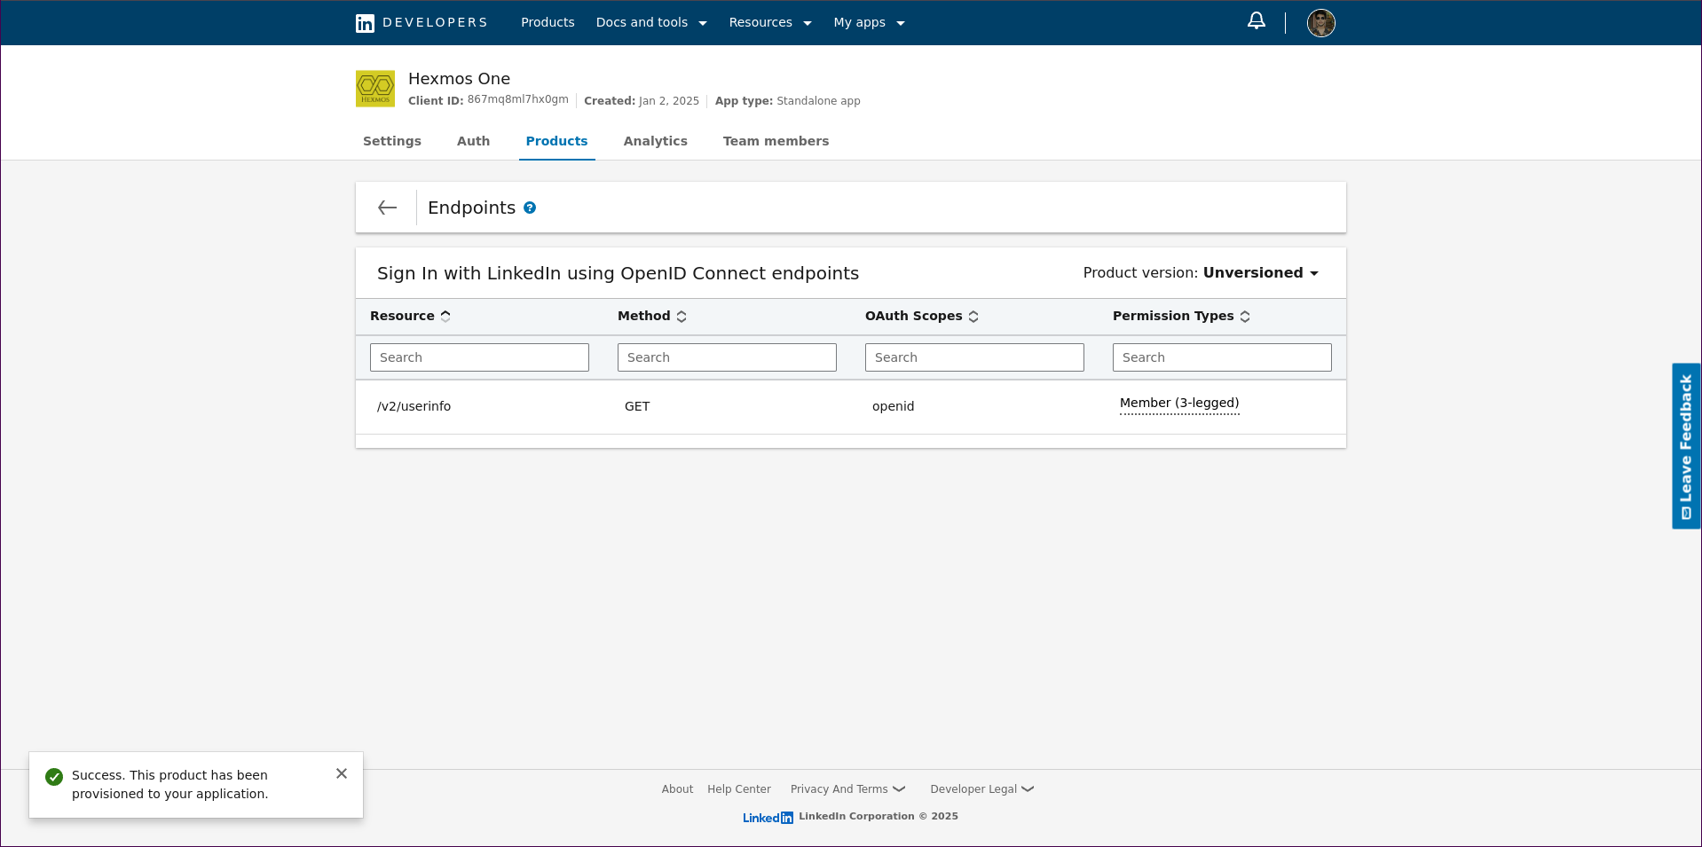Viewport: 1702px width, 847px height.
Task: Switch to the Auth tab
Action: (473, 141)
